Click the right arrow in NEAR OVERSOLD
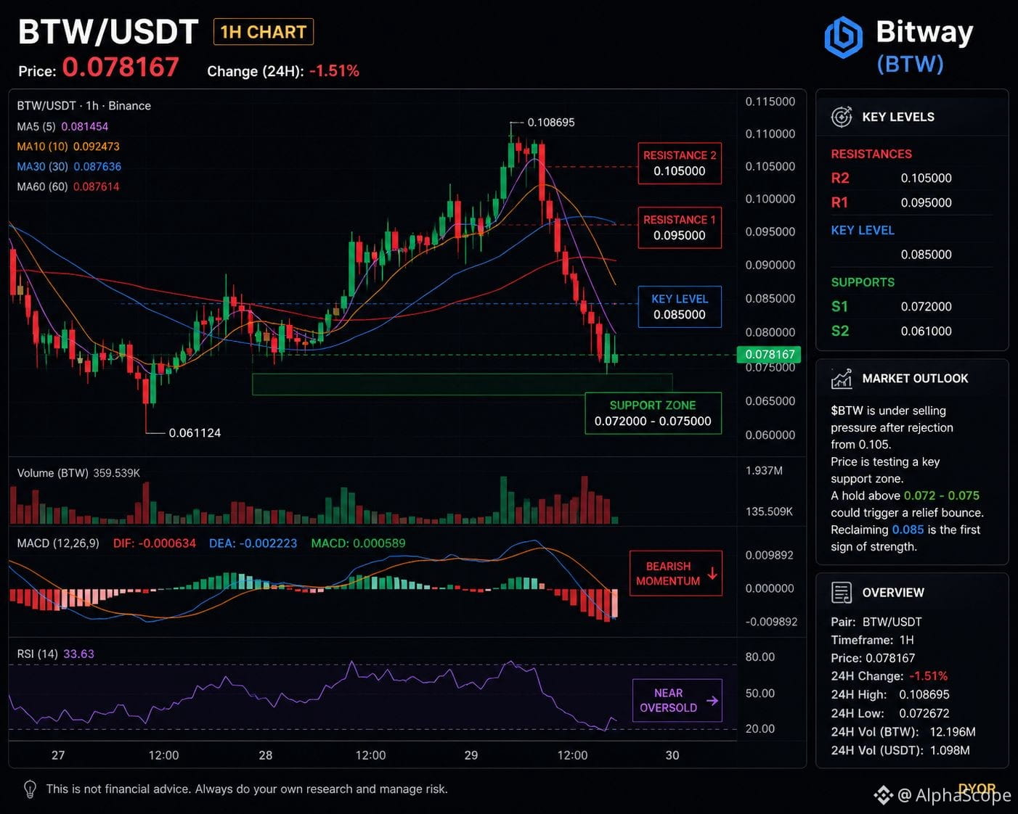1018x814 pixels. [x=712, y=701]
